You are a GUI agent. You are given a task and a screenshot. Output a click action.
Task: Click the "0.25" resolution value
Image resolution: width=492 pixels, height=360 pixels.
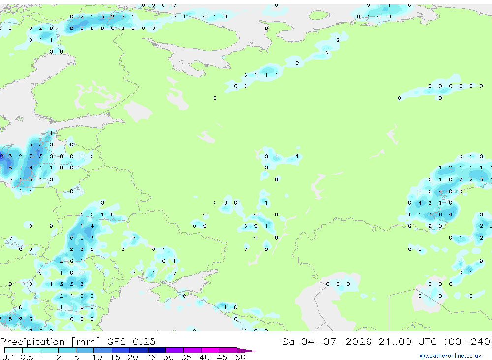[x=144, y=341]
